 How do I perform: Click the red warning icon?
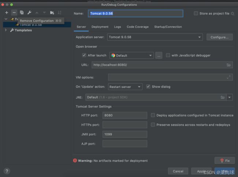point(75,161)
